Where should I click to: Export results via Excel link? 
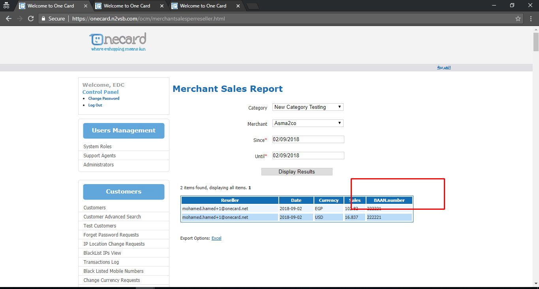216,238
